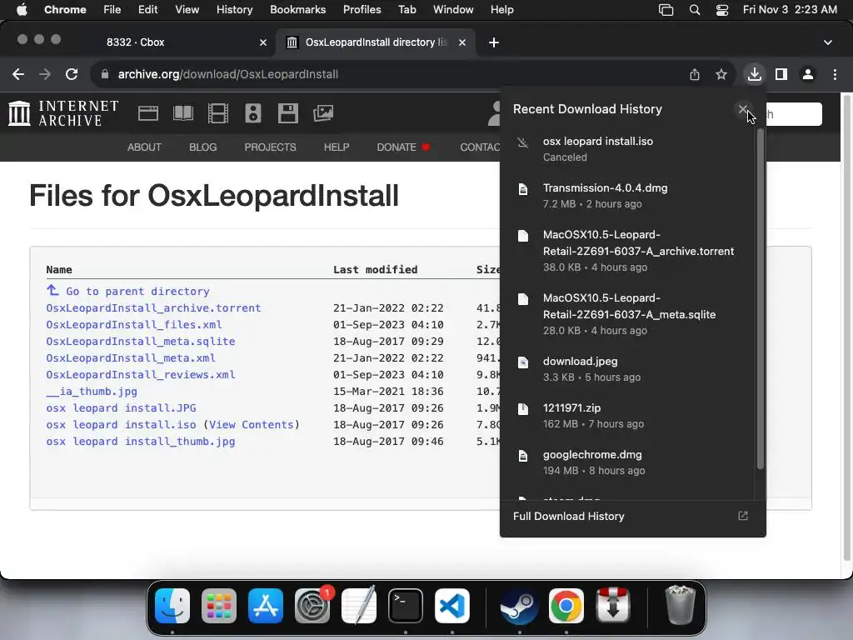Reload the archive.org page
853x640 pixels.
pos(72,74)
